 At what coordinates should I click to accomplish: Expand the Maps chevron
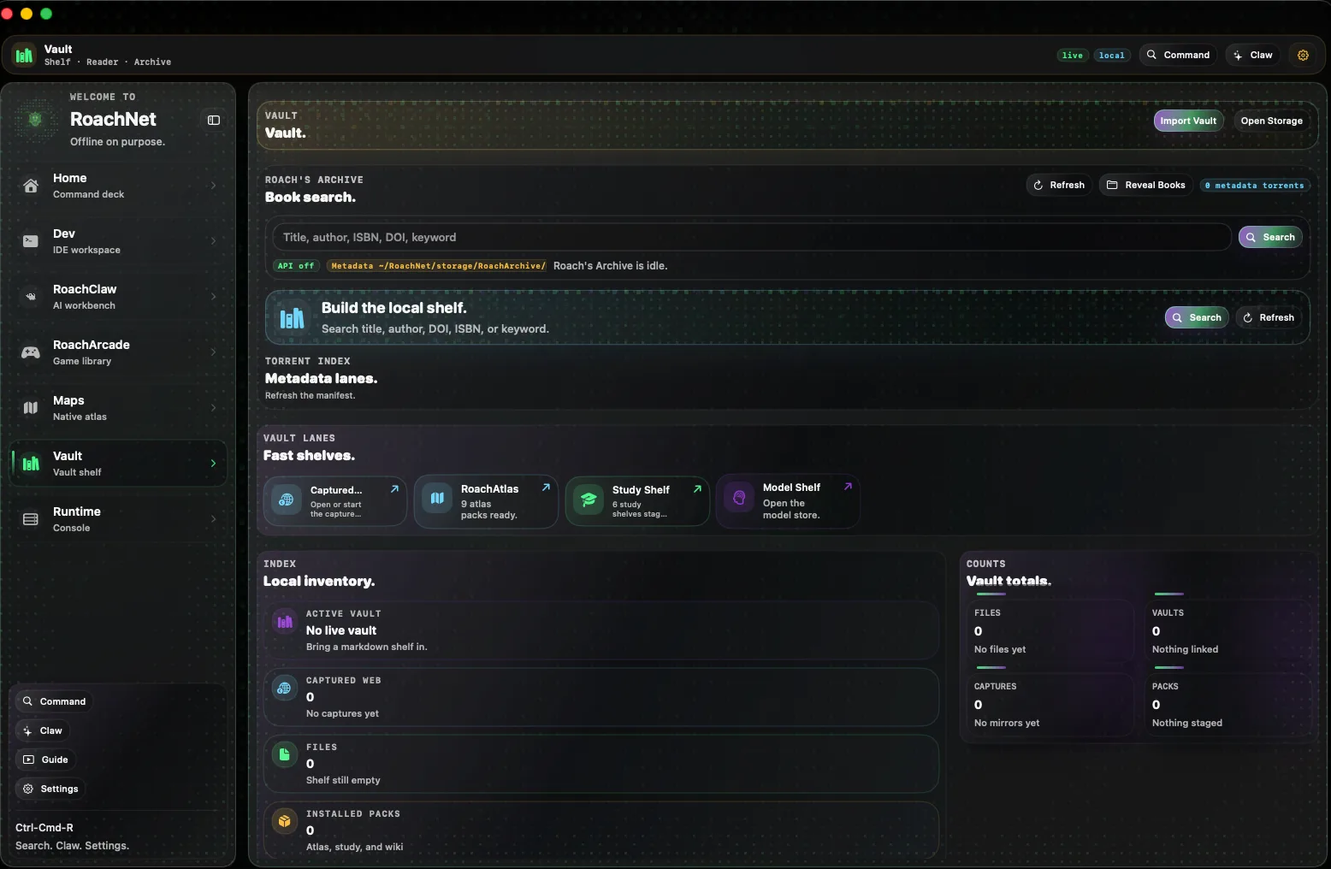(213, 408)
